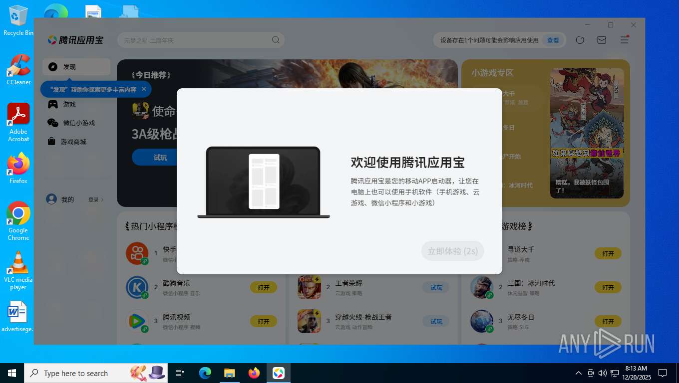Viewport: 679px width, 383px height.
Task: Click the volume speaker tray icon
Action: point(602,373)
